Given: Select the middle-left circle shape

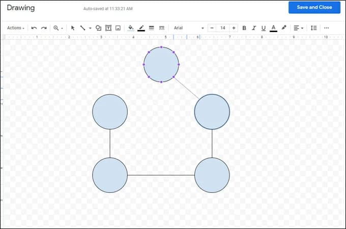Looking at the screenshot, I should click(x=110, y=112).
